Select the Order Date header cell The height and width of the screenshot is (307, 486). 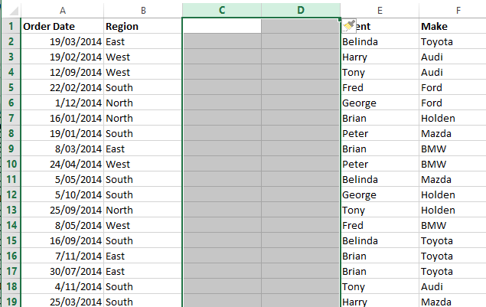click(x=62, y=26)
